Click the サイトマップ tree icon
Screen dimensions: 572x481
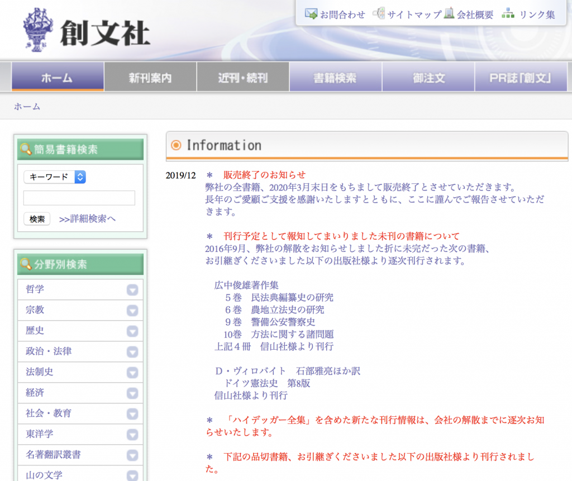tap(379, 13)
